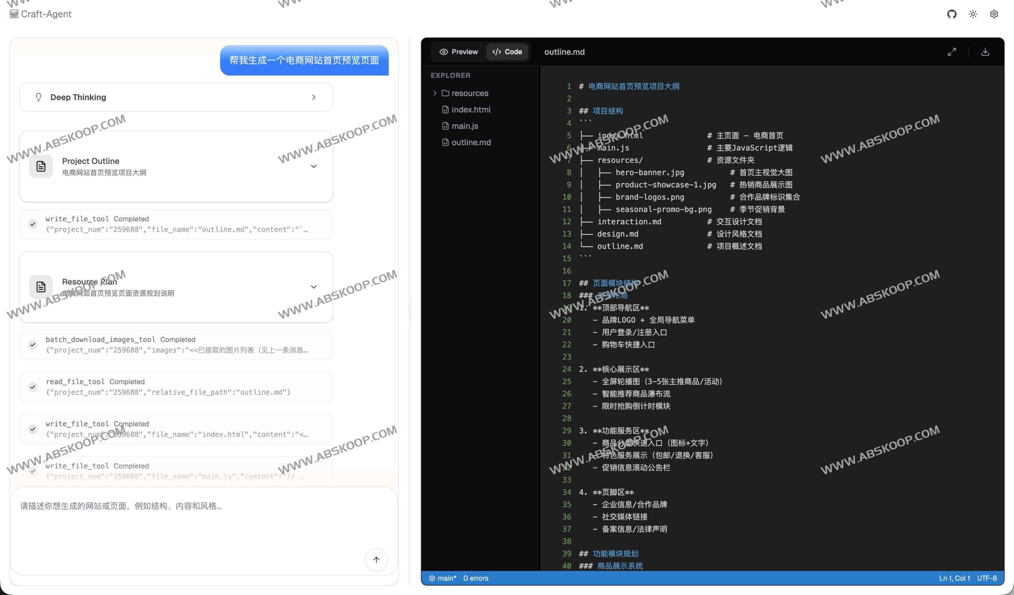Toggle the light/dark theme sun icon
Screen dimensions: 1014x595
pos(973,14)
